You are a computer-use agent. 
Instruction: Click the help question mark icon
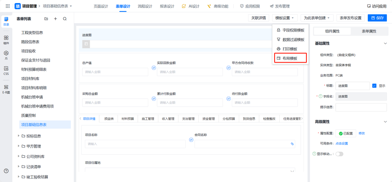[x=6, y=171]
